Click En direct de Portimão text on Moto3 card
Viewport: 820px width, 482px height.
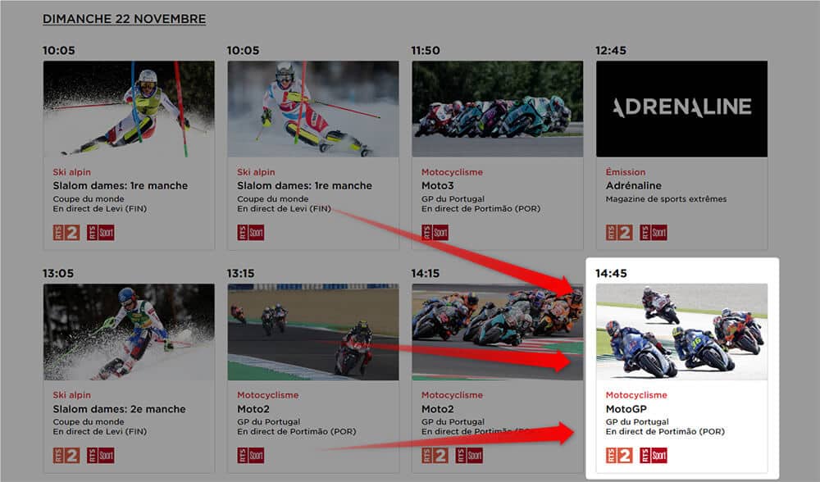tap(481, 208)
